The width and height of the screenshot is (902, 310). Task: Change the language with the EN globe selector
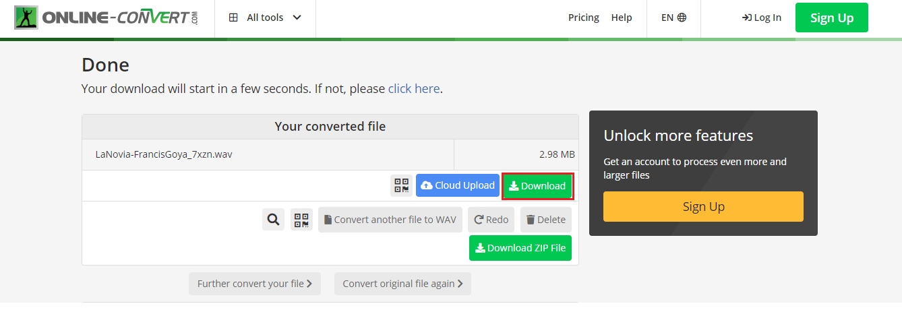click(673, 18)
